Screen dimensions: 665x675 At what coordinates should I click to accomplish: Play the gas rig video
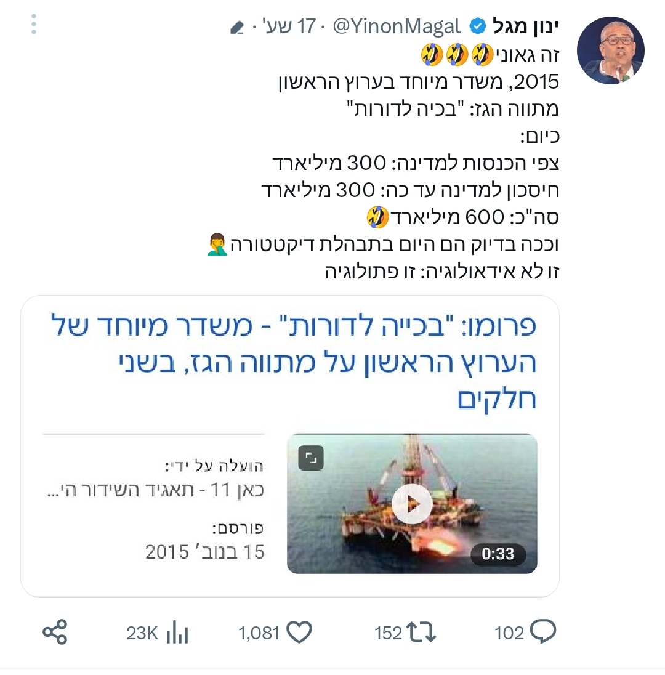coord(412,504)
